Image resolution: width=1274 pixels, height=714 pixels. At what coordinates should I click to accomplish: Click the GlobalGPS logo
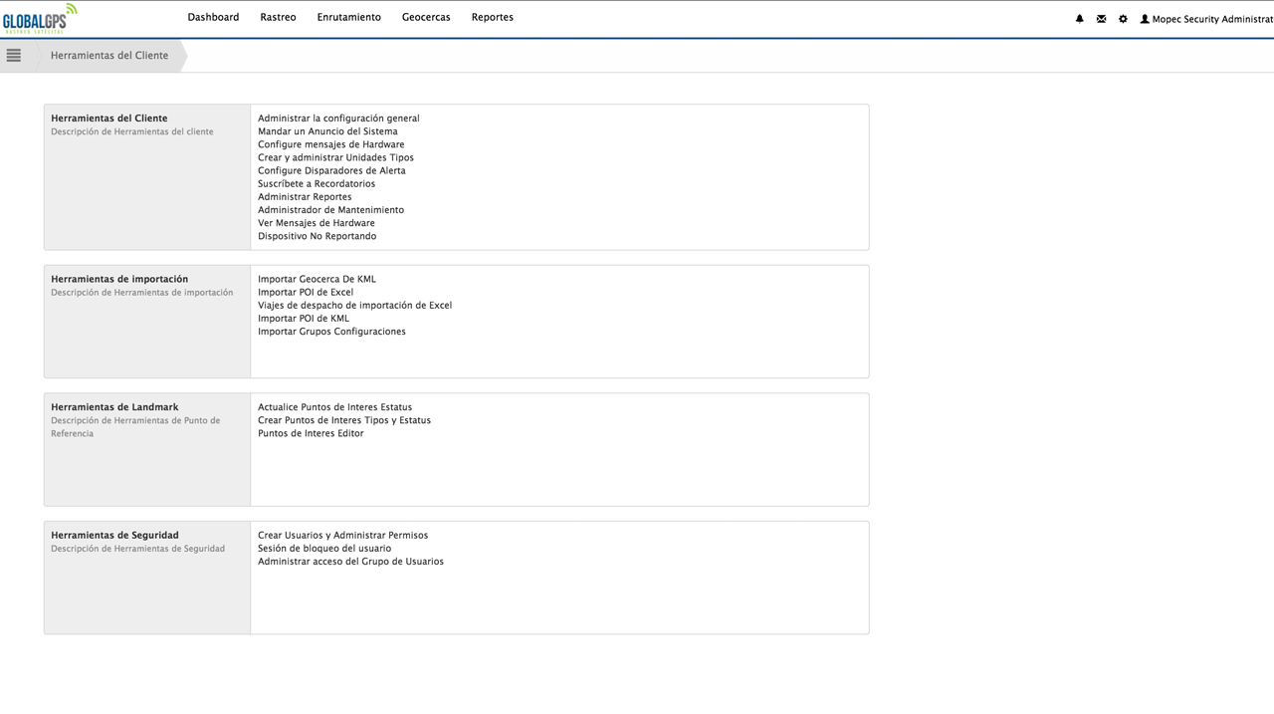click(39, 19)
